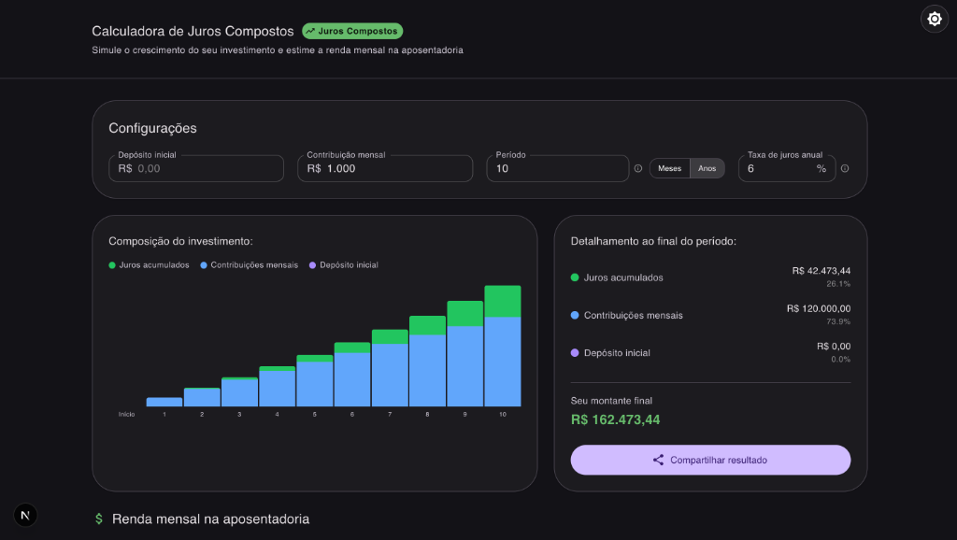Open the settings gear icon
Screen dimensions: 957x540
(934, 19)
